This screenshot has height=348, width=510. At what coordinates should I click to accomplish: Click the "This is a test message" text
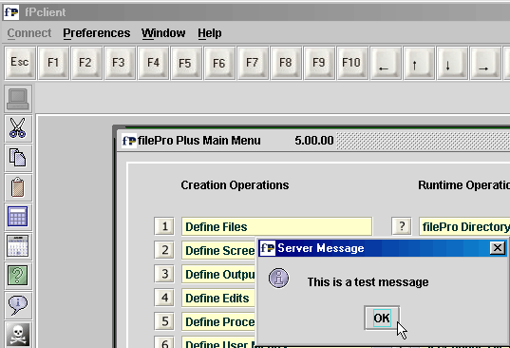pos(368,281)
